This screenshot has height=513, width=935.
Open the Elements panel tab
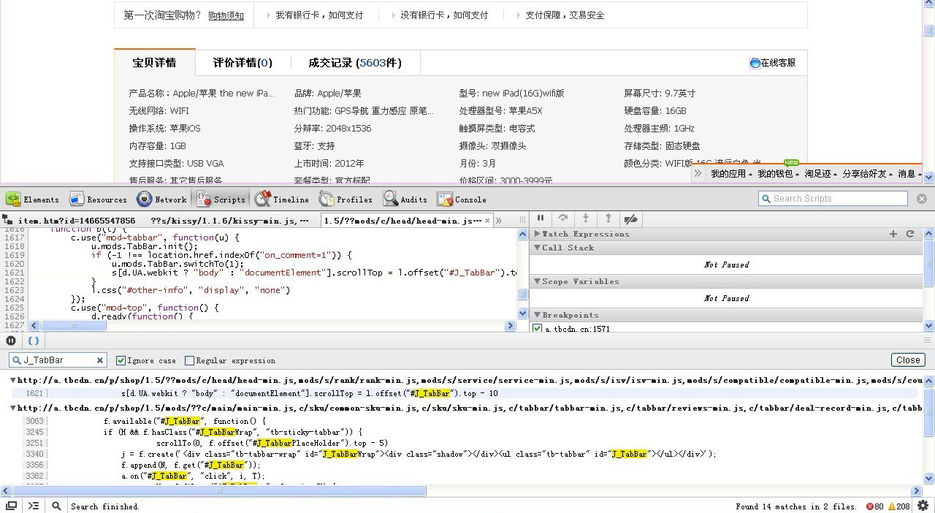(32, 198)
